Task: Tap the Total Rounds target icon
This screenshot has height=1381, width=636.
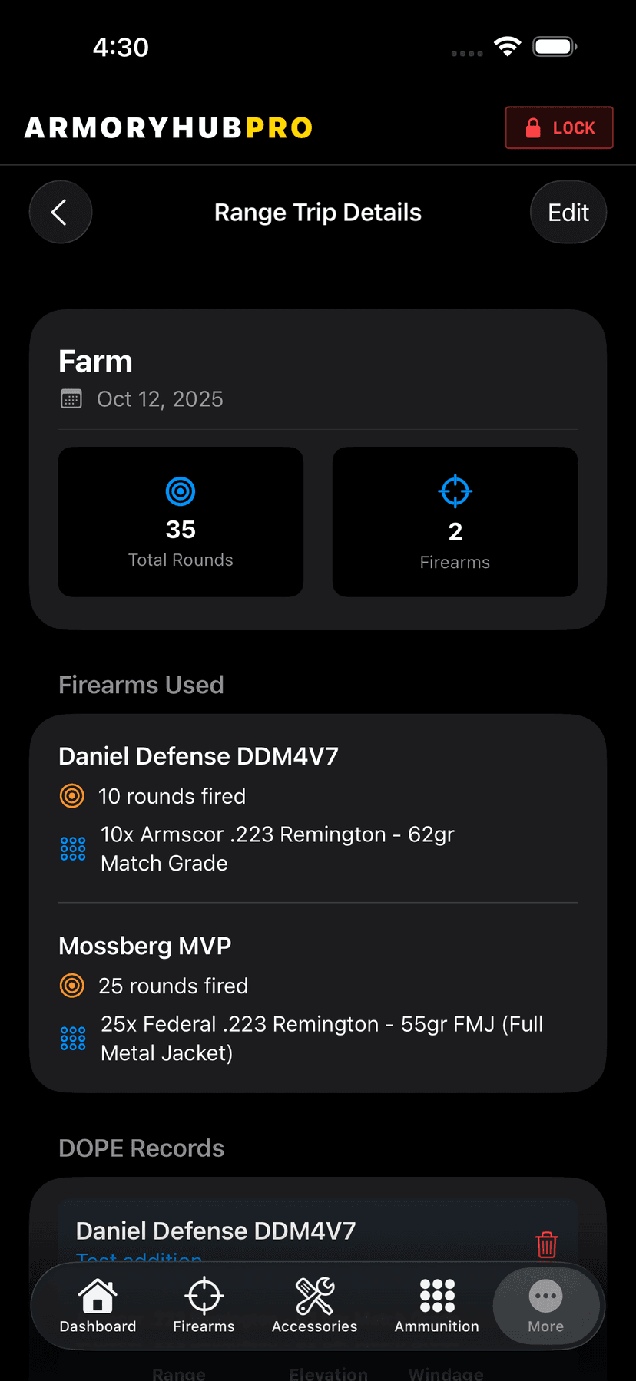Action: point(181,491)
